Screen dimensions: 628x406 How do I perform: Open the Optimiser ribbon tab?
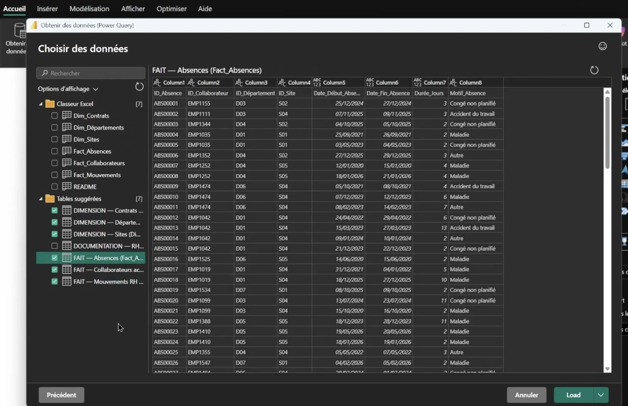pyautogui.click(x=171, y=8)
